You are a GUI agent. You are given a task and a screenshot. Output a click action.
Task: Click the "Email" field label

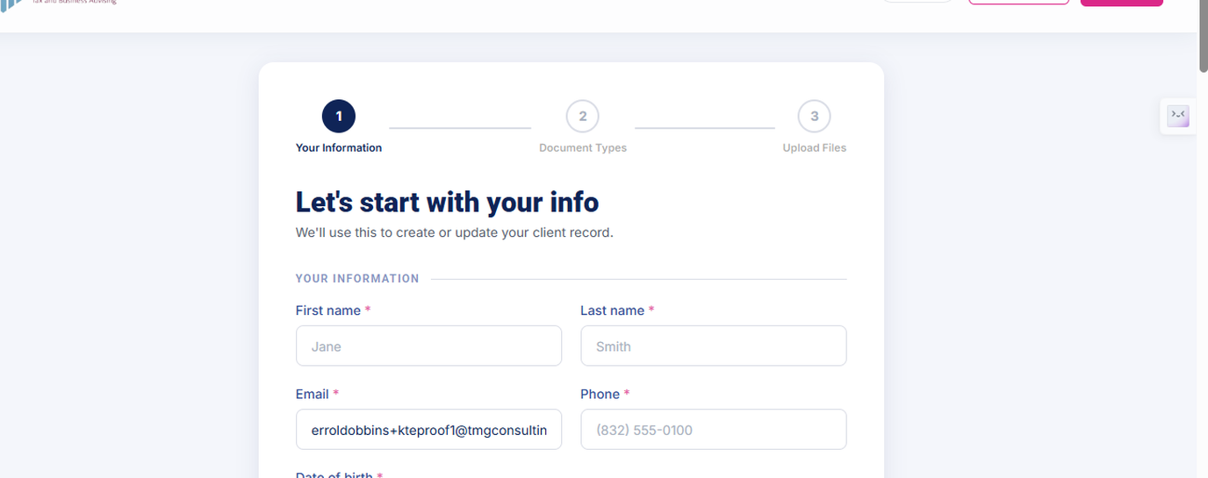[x=311, y=394]
